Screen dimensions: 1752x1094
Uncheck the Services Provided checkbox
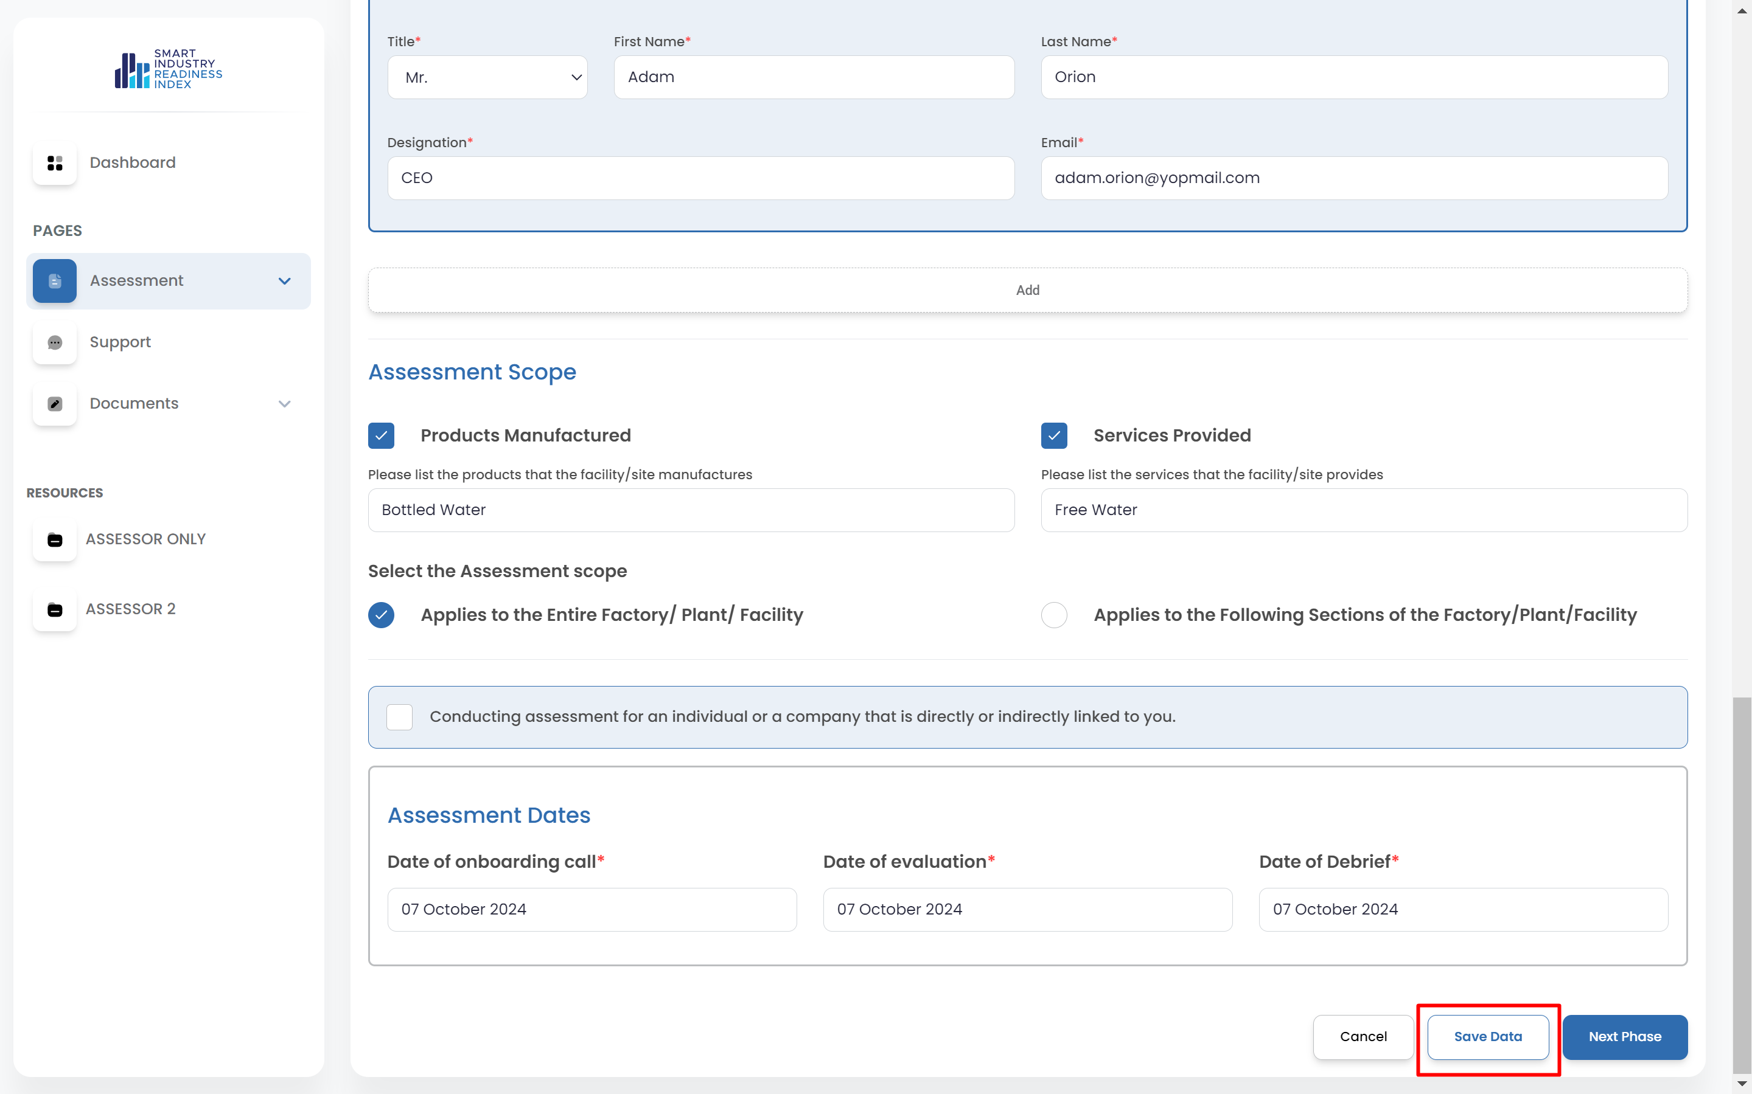(x=1053, y=435)
